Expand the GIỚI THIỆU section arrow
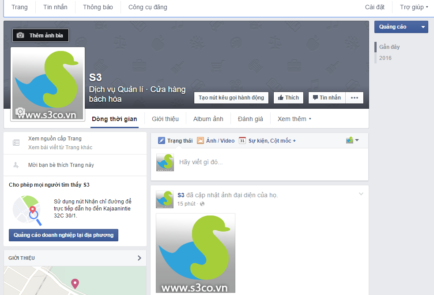 (139, 258)
